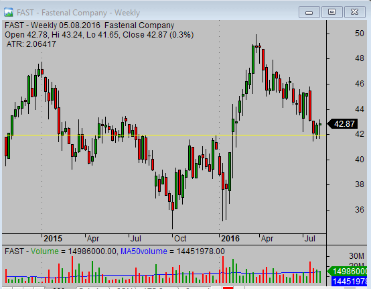Close the Fastenal Weekly chart window
This screenshot has height=289, width=371.
click(354, 12)
